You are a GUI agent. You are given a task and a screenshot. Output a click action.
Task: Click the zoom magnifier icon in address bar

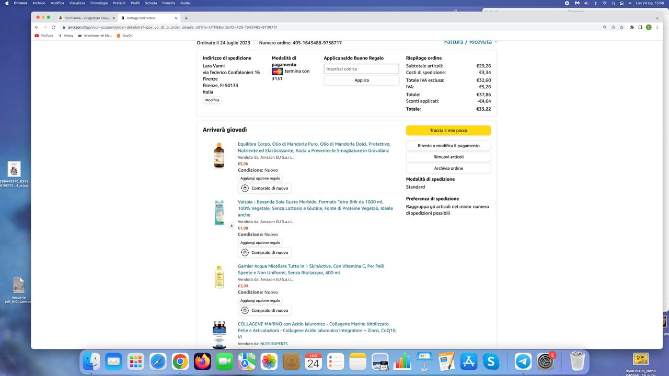605,27
